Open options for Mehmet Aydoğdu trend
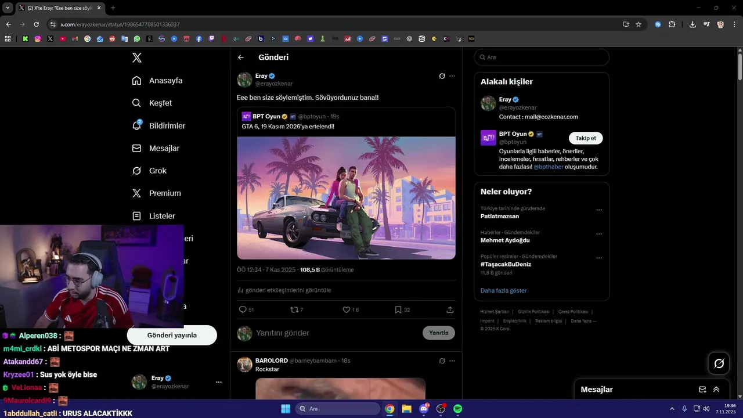Viewport: 743px width, 418px height. [x=599, y=234]
